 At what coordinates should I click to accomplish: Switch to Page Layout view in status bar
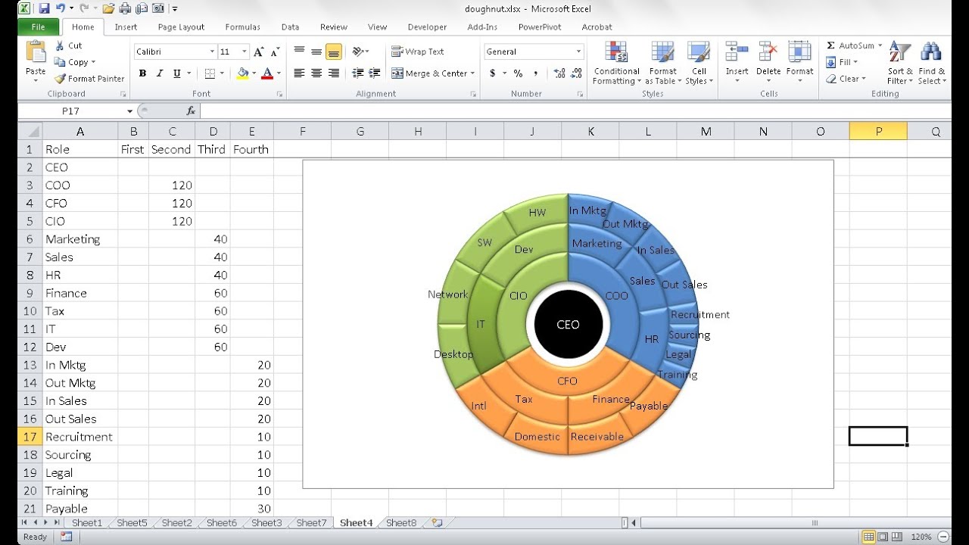[883, 537]
